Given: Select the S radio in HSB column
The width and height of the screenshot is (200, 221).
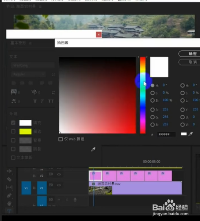Looking at the screenshot, I should (152, 93).
